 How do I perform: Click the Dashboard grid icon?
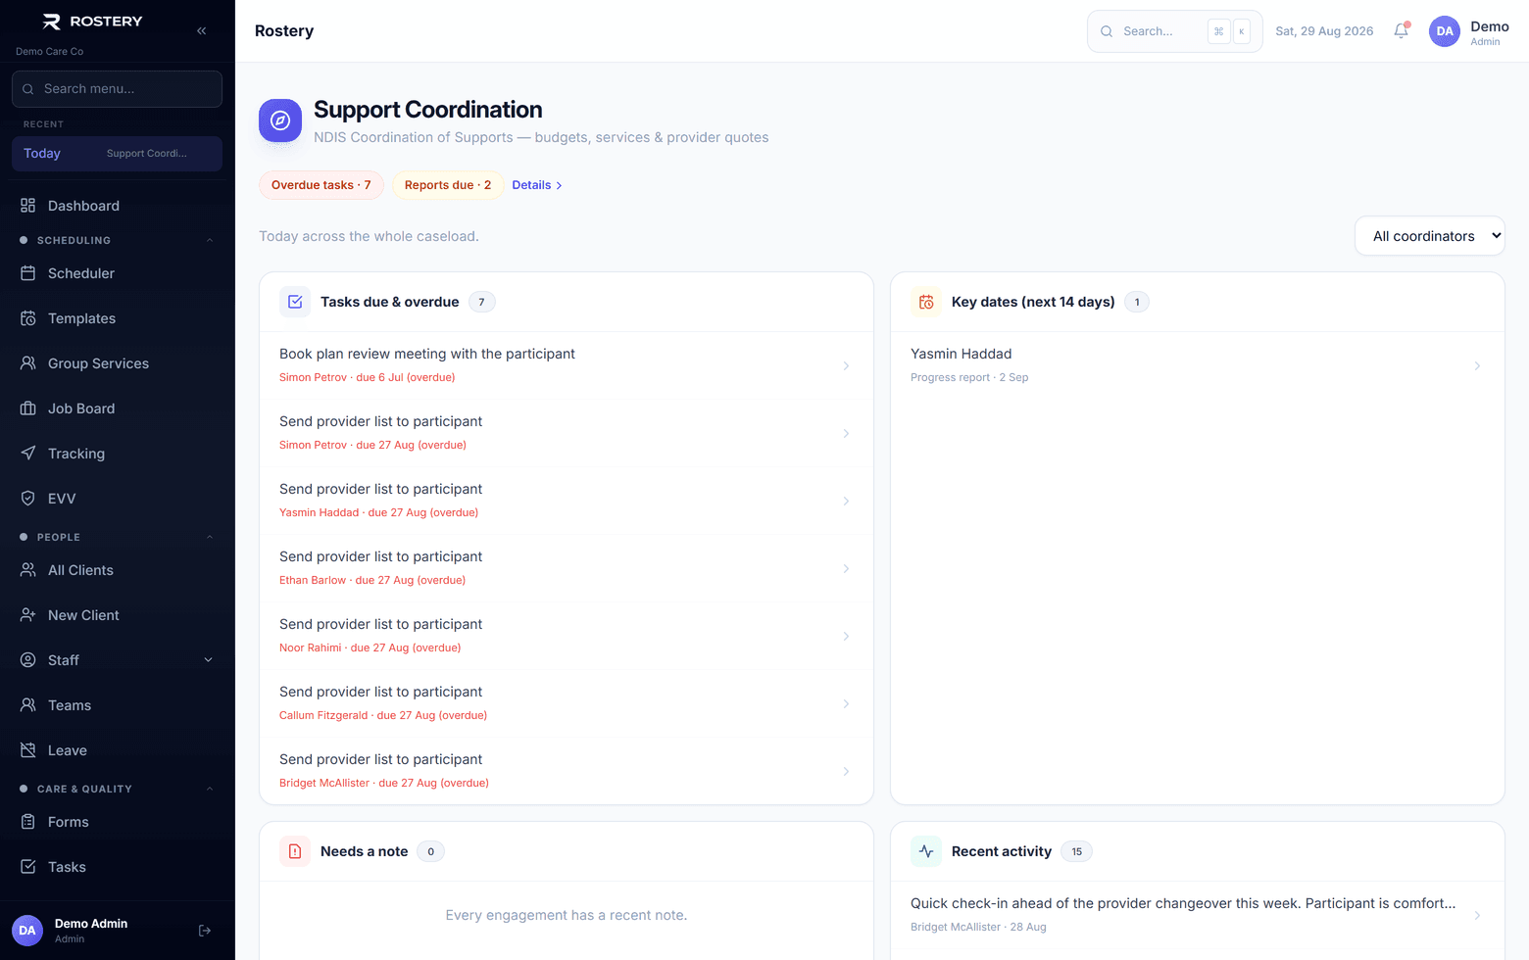click(28, 206)
